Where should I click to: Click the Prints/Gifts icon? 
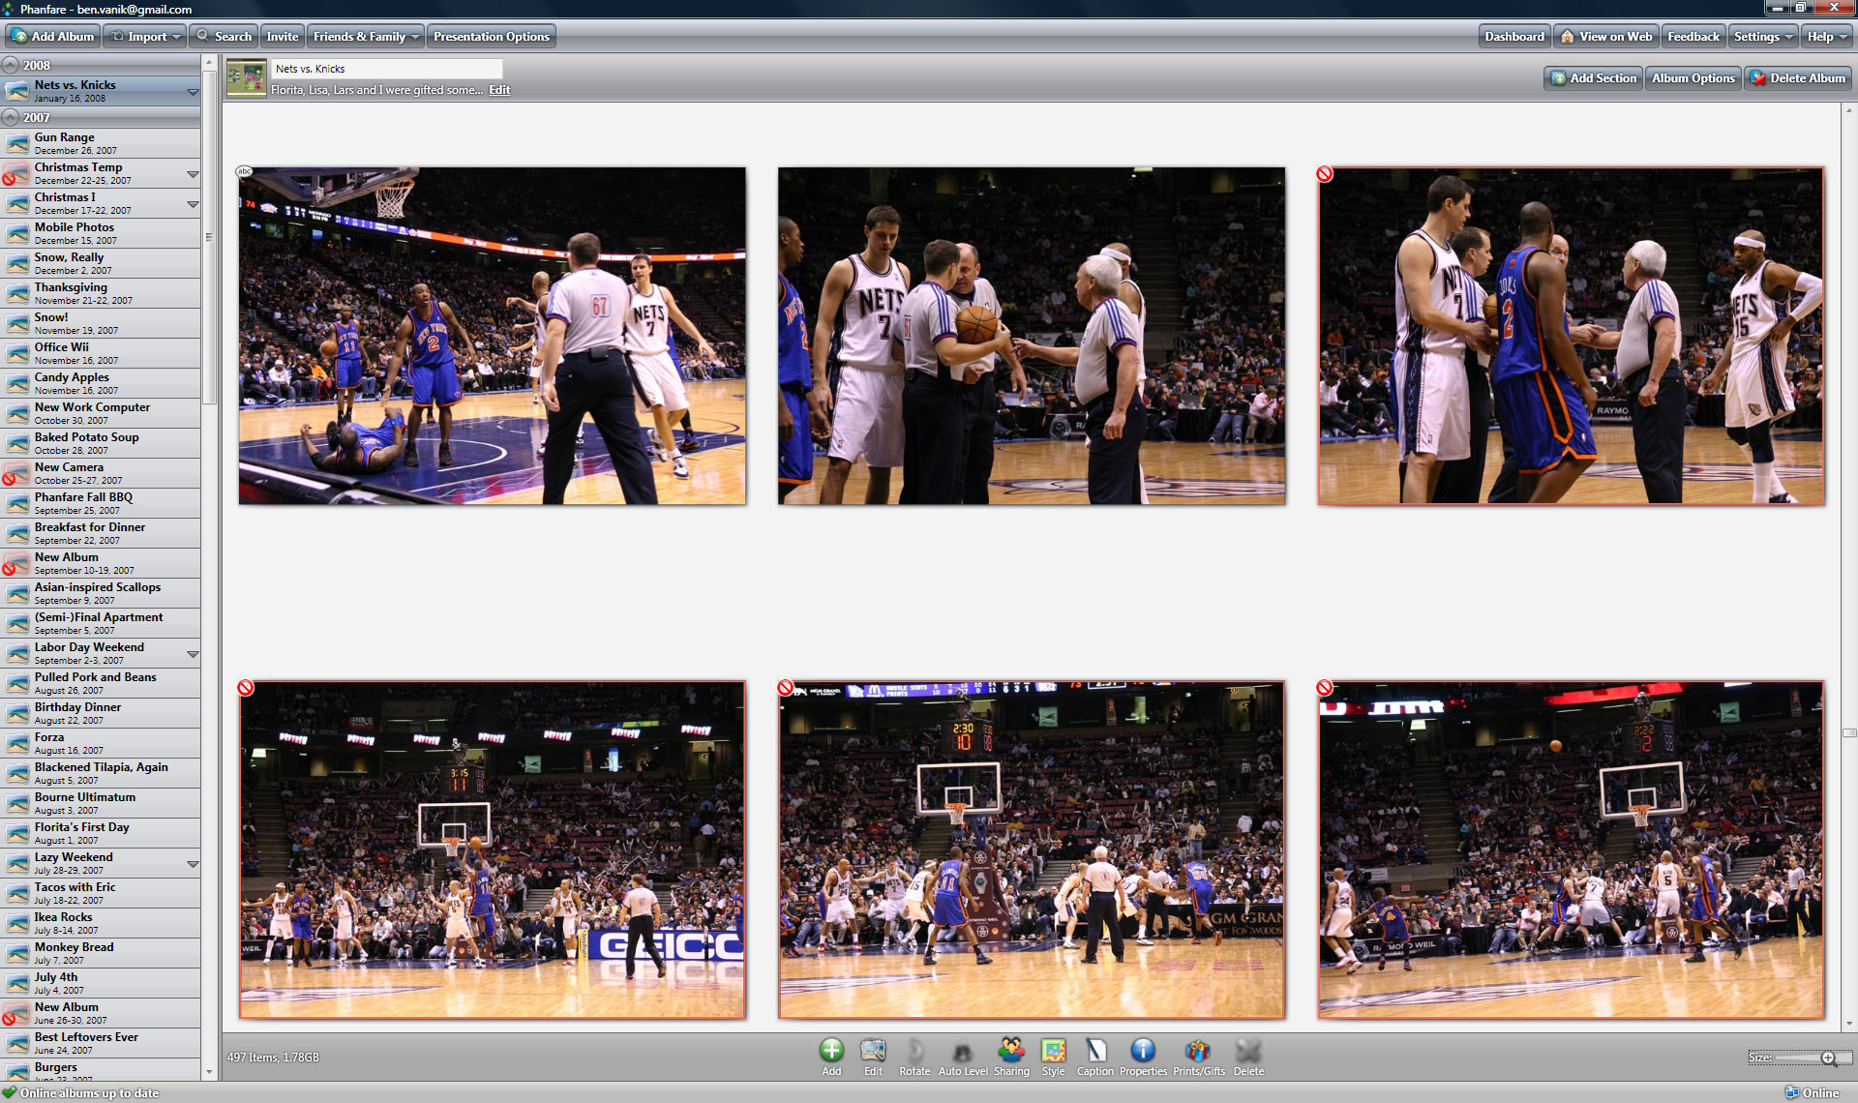(1198, 1052)
